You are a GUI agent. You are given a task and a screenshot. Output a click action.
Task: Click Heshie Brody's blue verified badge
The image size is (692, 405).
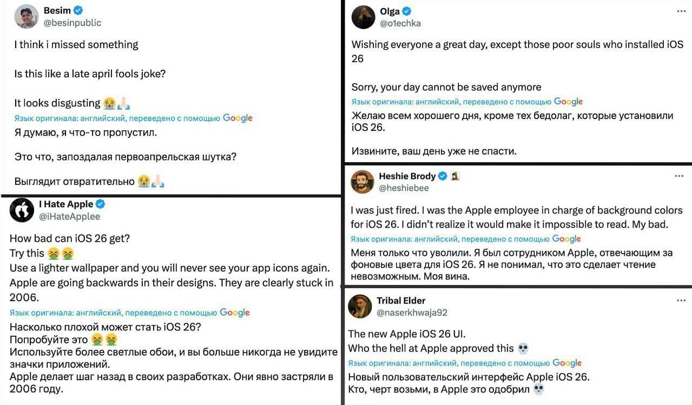coord(443,176)
